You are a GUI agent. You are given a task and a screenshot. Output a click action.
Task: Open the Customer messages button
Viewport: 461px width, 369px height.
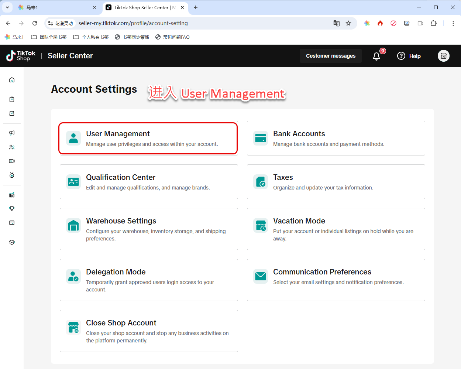coord(330,56)
